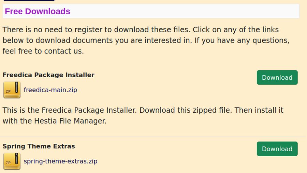
Task: Click the ZIP icon beside spring-theme-extras.zip
Action: 12,161
